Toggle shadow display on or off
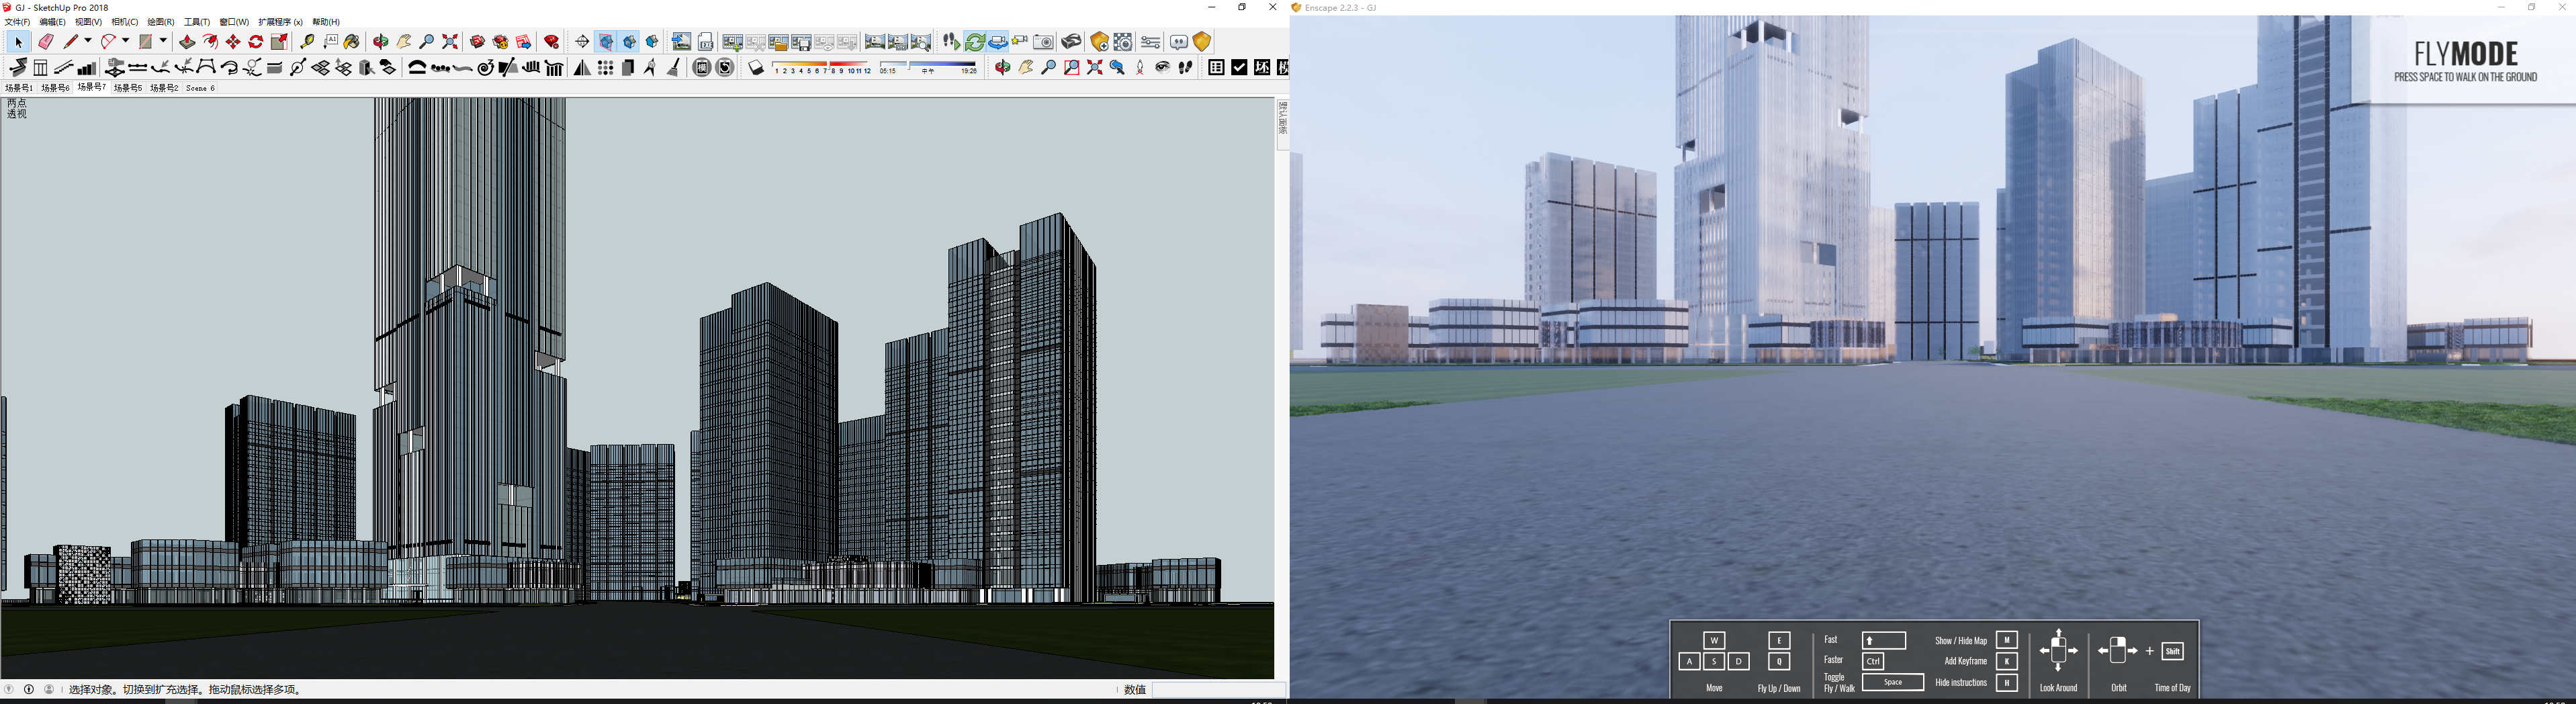This screenshot has width=2576, height=704. (x=756, y=68)
